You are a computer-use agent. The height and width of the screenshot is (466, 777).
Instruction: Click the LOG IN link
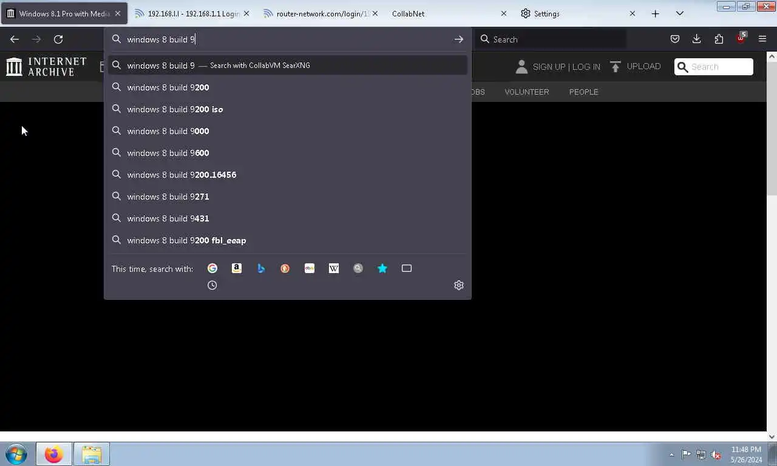(586, 67)
